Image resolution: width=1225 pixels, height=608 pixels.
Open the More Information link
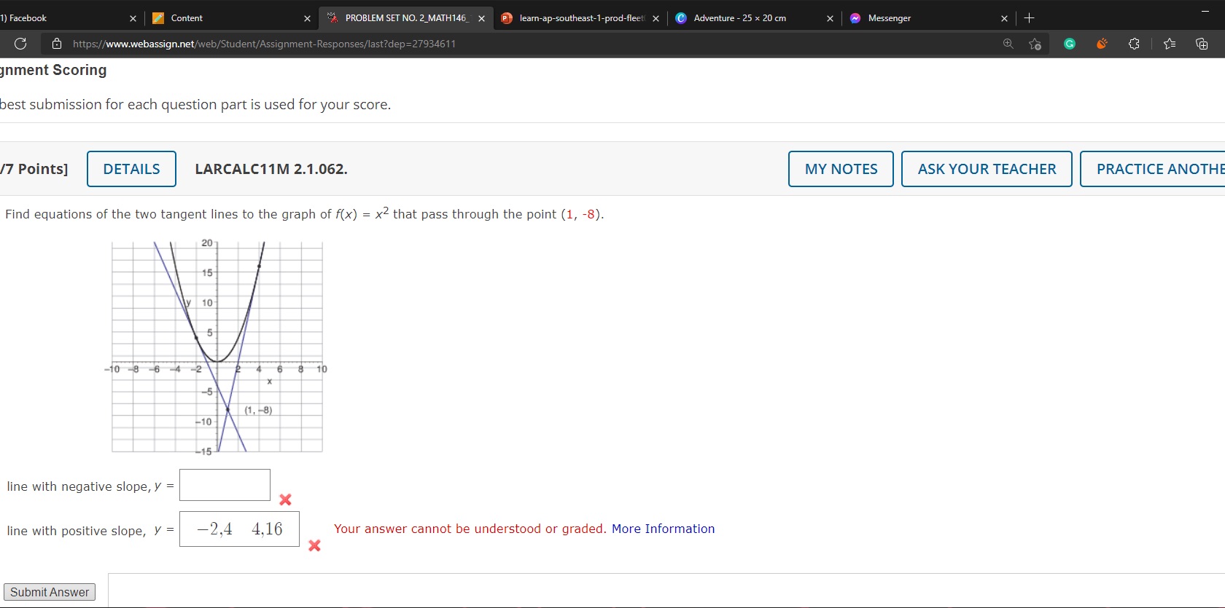(663, 529)
